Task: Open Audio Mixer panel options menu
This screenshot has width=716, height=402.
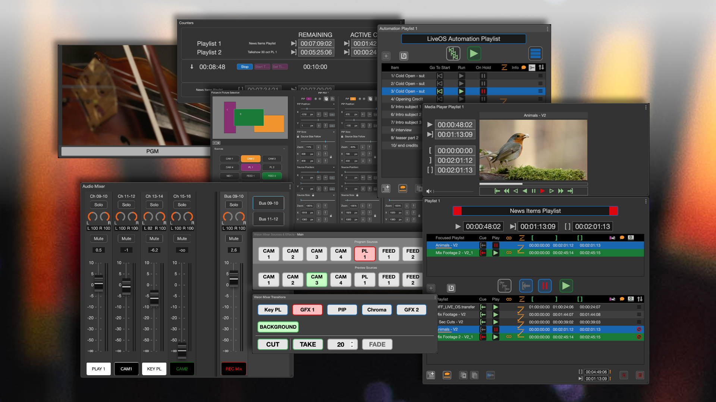Action: coord(290,187)
